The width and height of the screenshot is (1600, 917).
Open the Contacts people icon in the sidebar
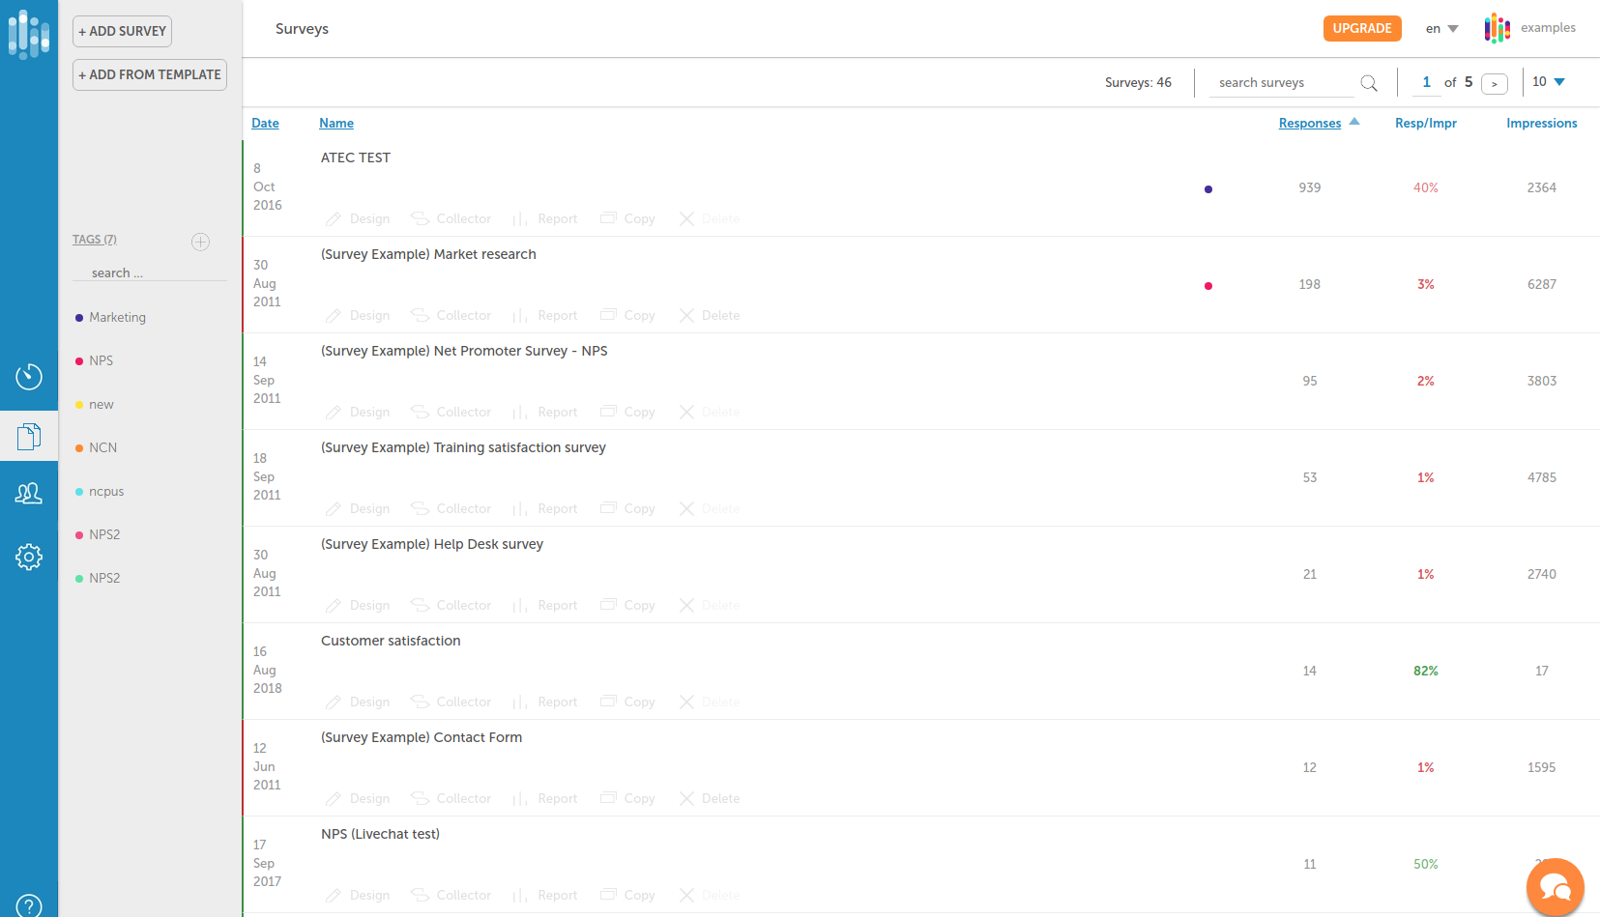coord(29,494)
